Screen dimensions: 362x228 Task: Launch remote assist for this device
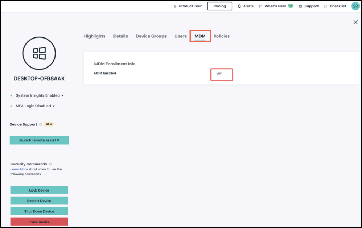pos(39,140)
